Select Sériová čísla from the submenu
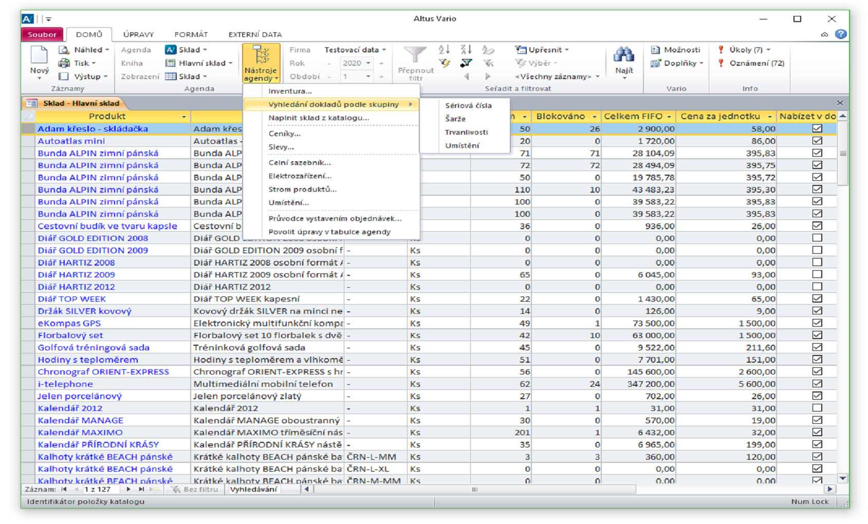 click(468, 105)
